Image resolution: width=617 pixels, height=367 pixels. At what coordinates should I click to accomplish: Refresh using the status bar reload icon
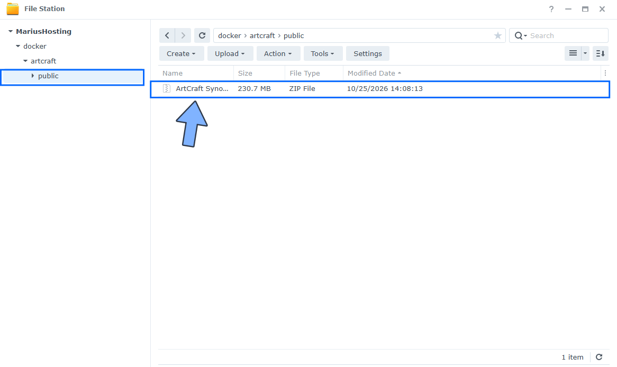[599, 357]
